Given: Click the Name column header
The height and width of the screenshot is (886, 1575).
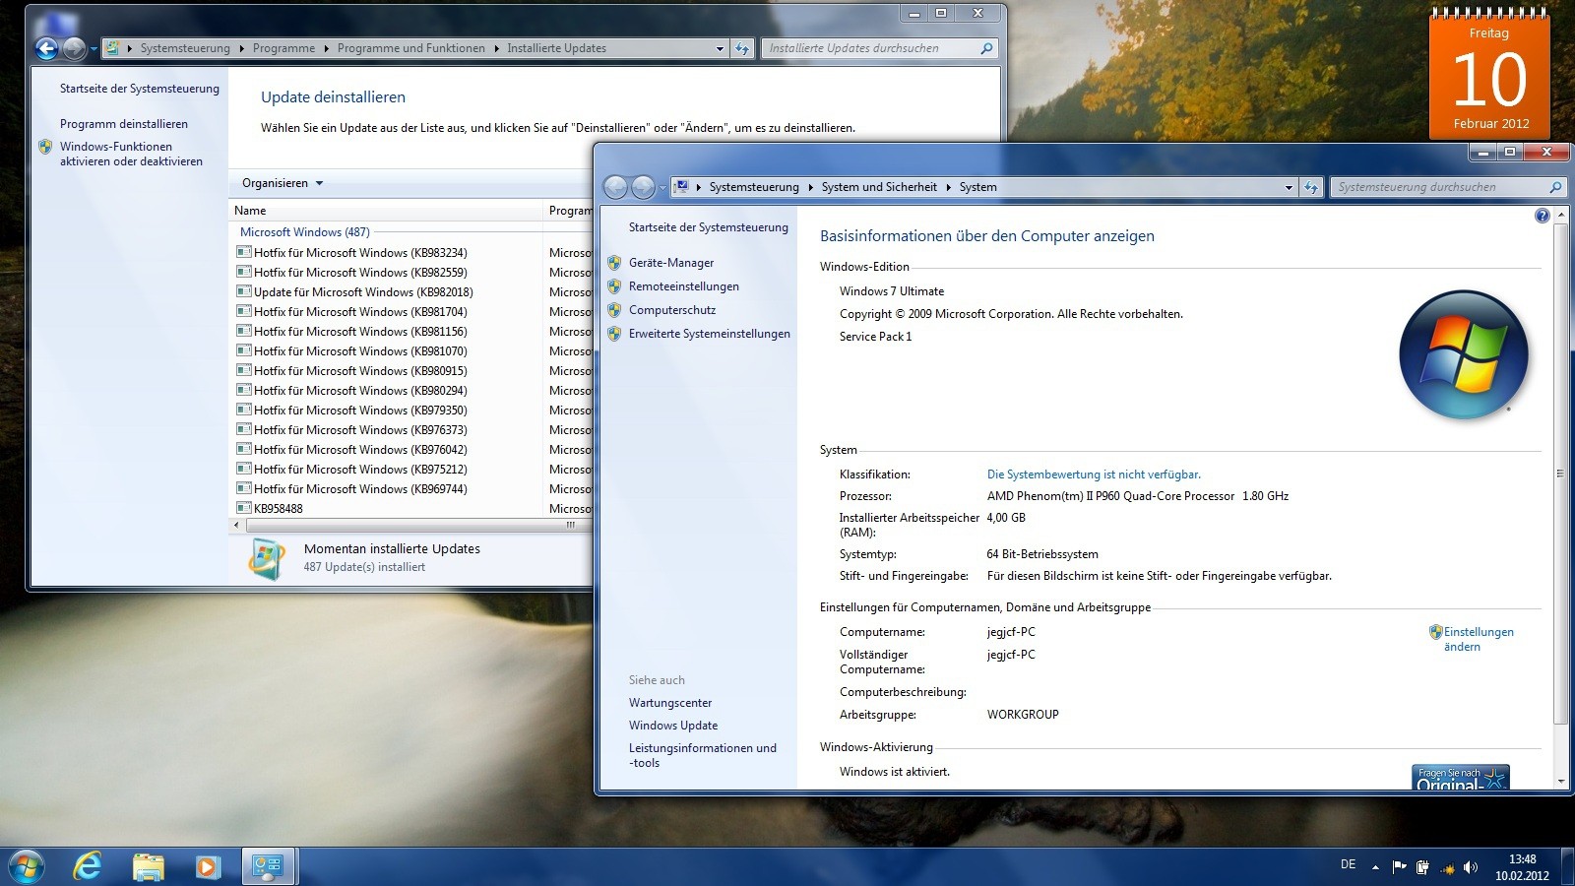Looking at the screenshot, I should tap(386, 211).
